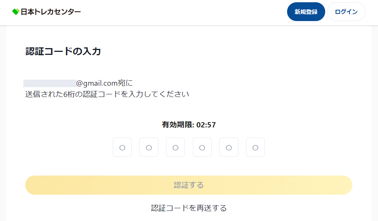Click the 送信された6桁の認証コード instruction line

(x=107, y=94)
